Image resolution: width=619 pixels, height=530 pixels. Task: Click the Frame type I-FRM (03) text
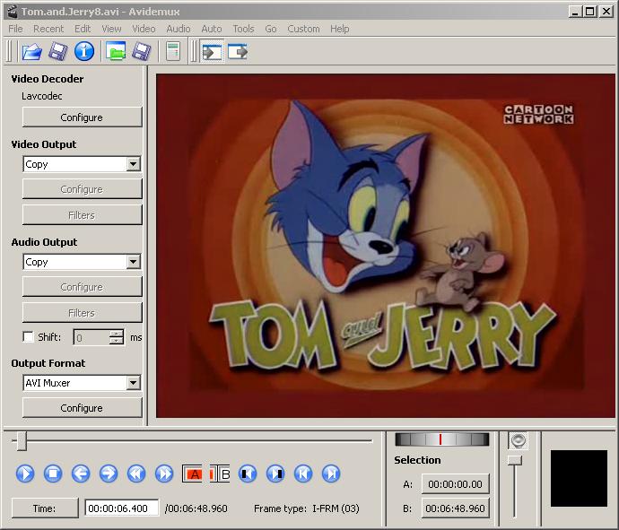click(x=306, y=508)
